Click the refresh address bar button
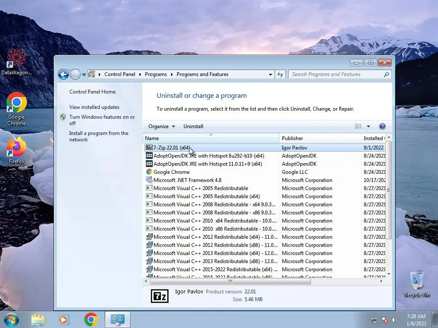The height and width of the screenshot is (328, 438). [x=280, y=74]
